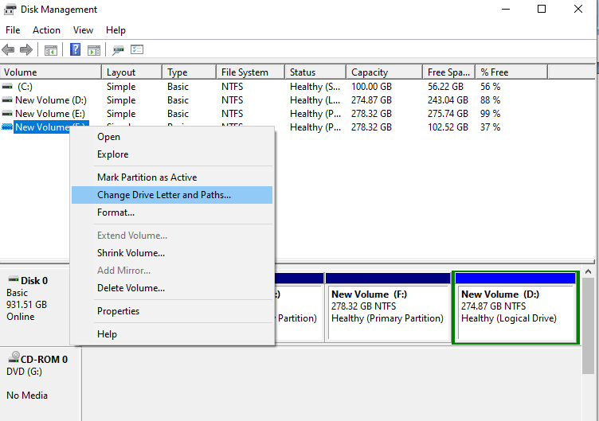The image size is (599, 421).
Task: Click the 56 % free cell
Action: [x=490, y=87]
